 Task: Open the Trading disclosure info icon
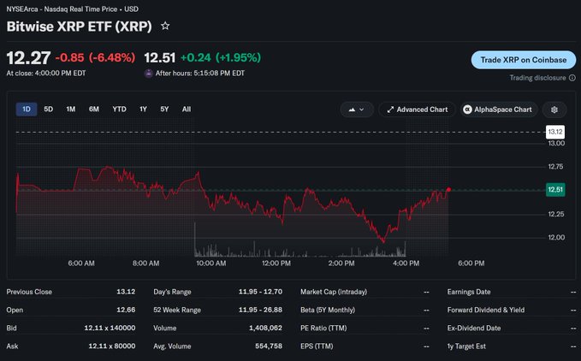[x=572, y=78]
